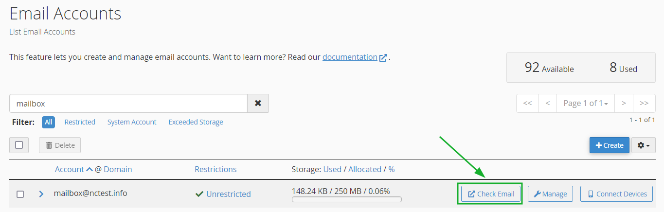The height and width of the screenshot is (212, 664).
Task: Check the mailbox@nctest.info row checkbox
Action: [x=20, y=194]
